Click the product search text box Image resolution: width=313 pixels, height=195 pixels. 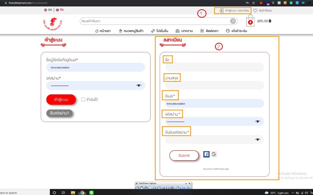click(x=154, y=21)
